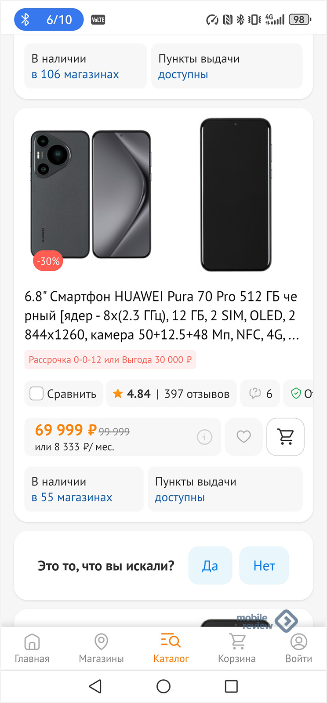
Task: Open the в 106 магазинах link
Action: tap(75, 74)
